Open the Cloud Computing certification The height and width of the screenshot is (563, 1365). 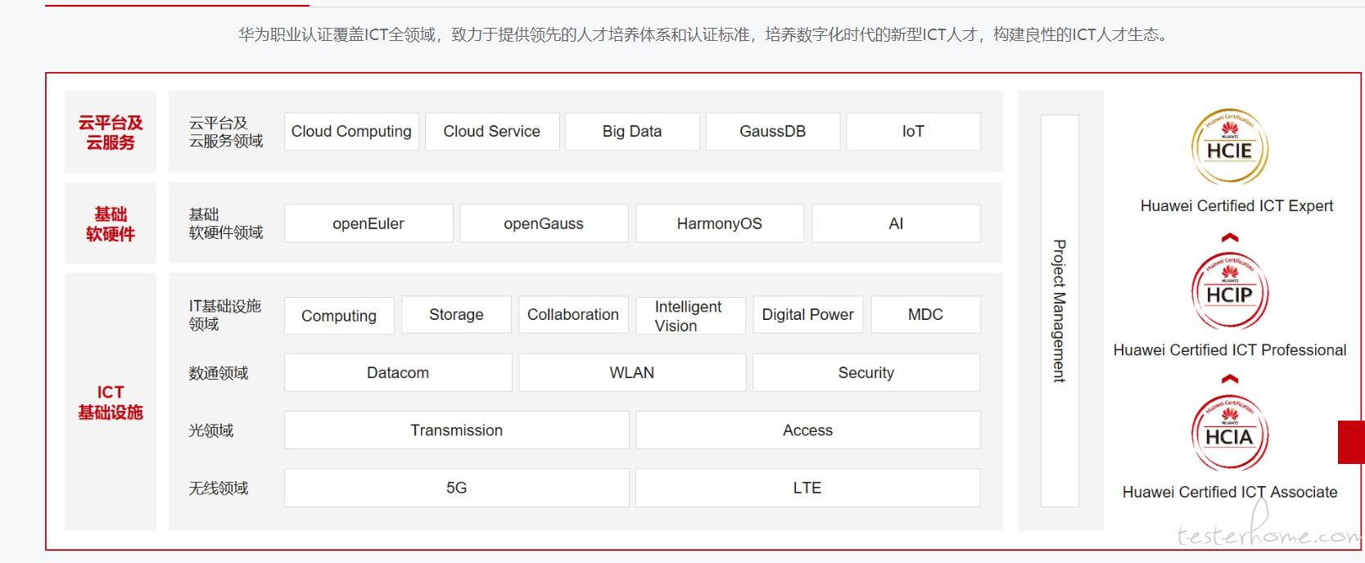click(351, 132)
